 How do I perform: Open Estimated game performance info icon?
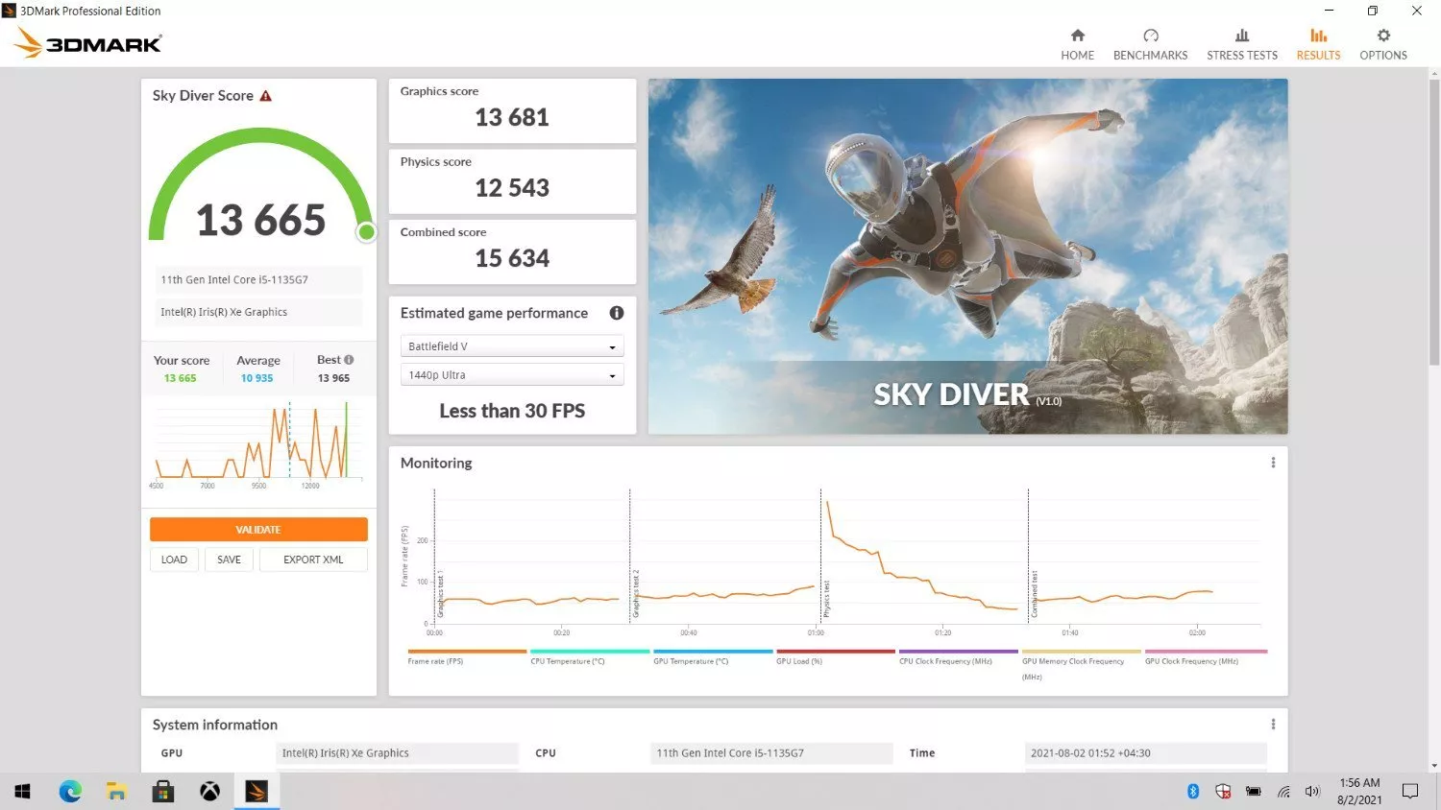(x=617, y=313)
